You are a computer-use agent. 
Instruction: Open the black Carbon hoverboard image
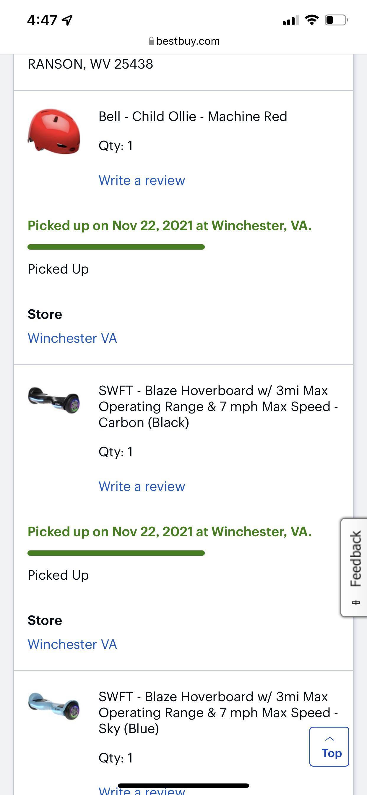click(x=54, y=400)
